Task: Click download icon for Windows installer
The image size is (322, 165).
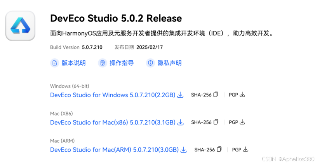Action: (180, 95)
